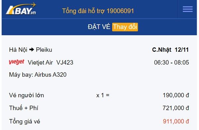Click the Abay.vn logo
Screen dimensions: 199x130
pyautogui.click(x=21, y=9)
